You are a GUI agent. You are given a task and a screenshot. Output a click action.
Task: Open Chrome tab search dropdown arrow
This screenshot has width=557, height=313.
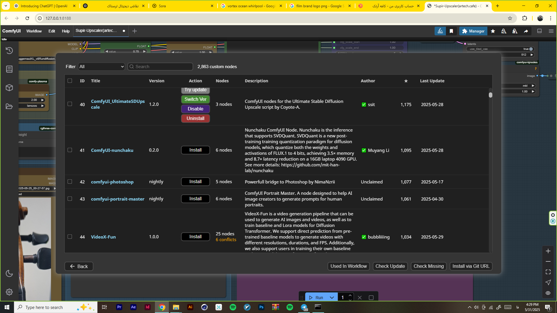click(6, 6)
